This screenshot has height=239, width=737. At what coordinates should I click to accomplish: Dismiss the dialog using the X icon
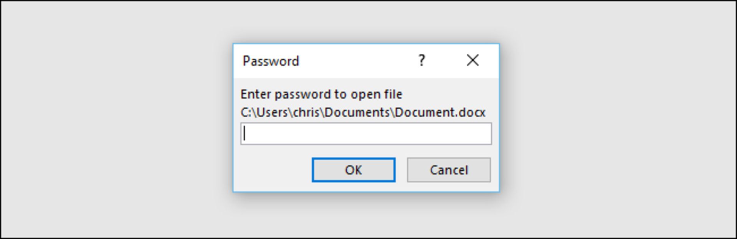coord(473,60)
